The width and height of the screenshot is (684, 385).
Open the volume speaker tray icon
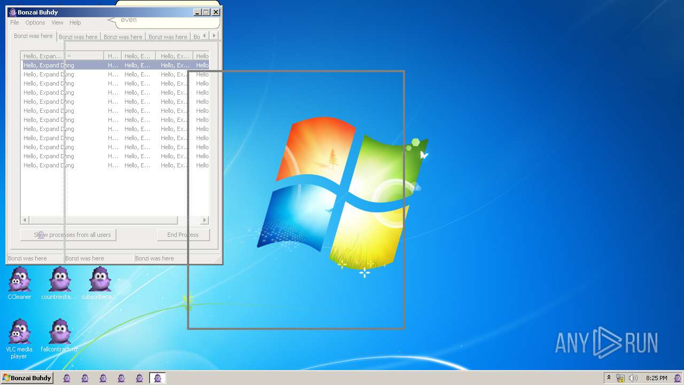point(633,378)
